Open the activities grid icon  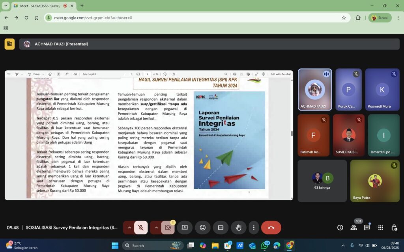click(380, 228)
